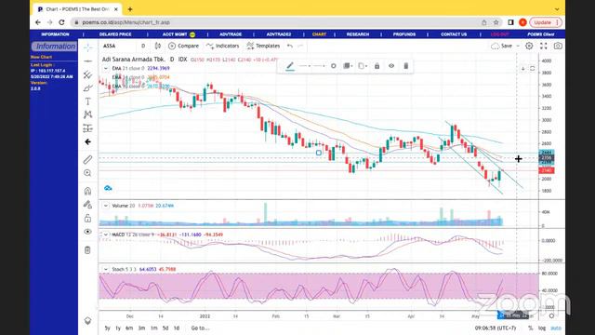This screenshot has height=335, width=595.
Task: Open the object tree layers icon
Action: tap(87, 321)
